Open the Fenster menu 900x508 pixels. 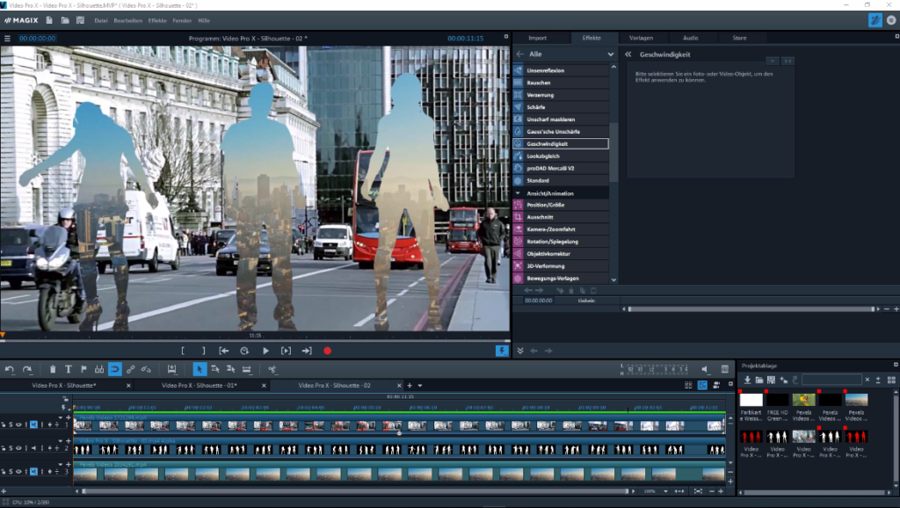pyautogui.click(x=182, y=21)
